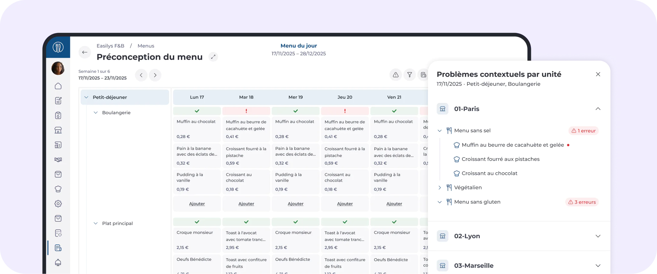Open the service bell sidebar icon

[x=58, y=262]
